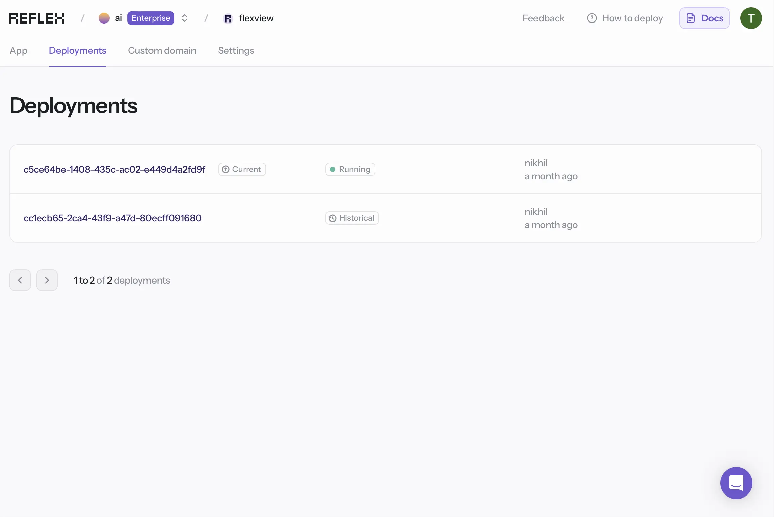The height and width of the screenshot is (517, 774).
Task: Click the Docs document icon
Action: click(x=691, y=18)
